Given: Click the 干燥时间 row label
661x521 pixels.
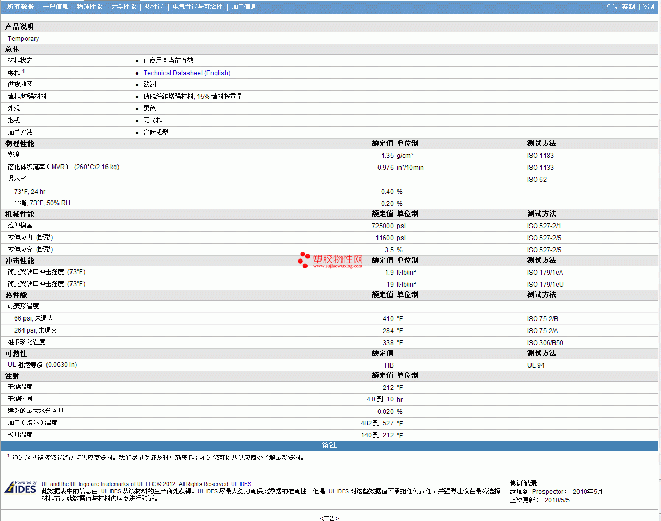Looking at the screenshot, I should point(20,399).
